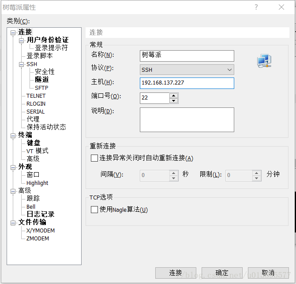Select SSH category in the tree
Viewport: 296px width, 284px height.
[x=32, y=64]
